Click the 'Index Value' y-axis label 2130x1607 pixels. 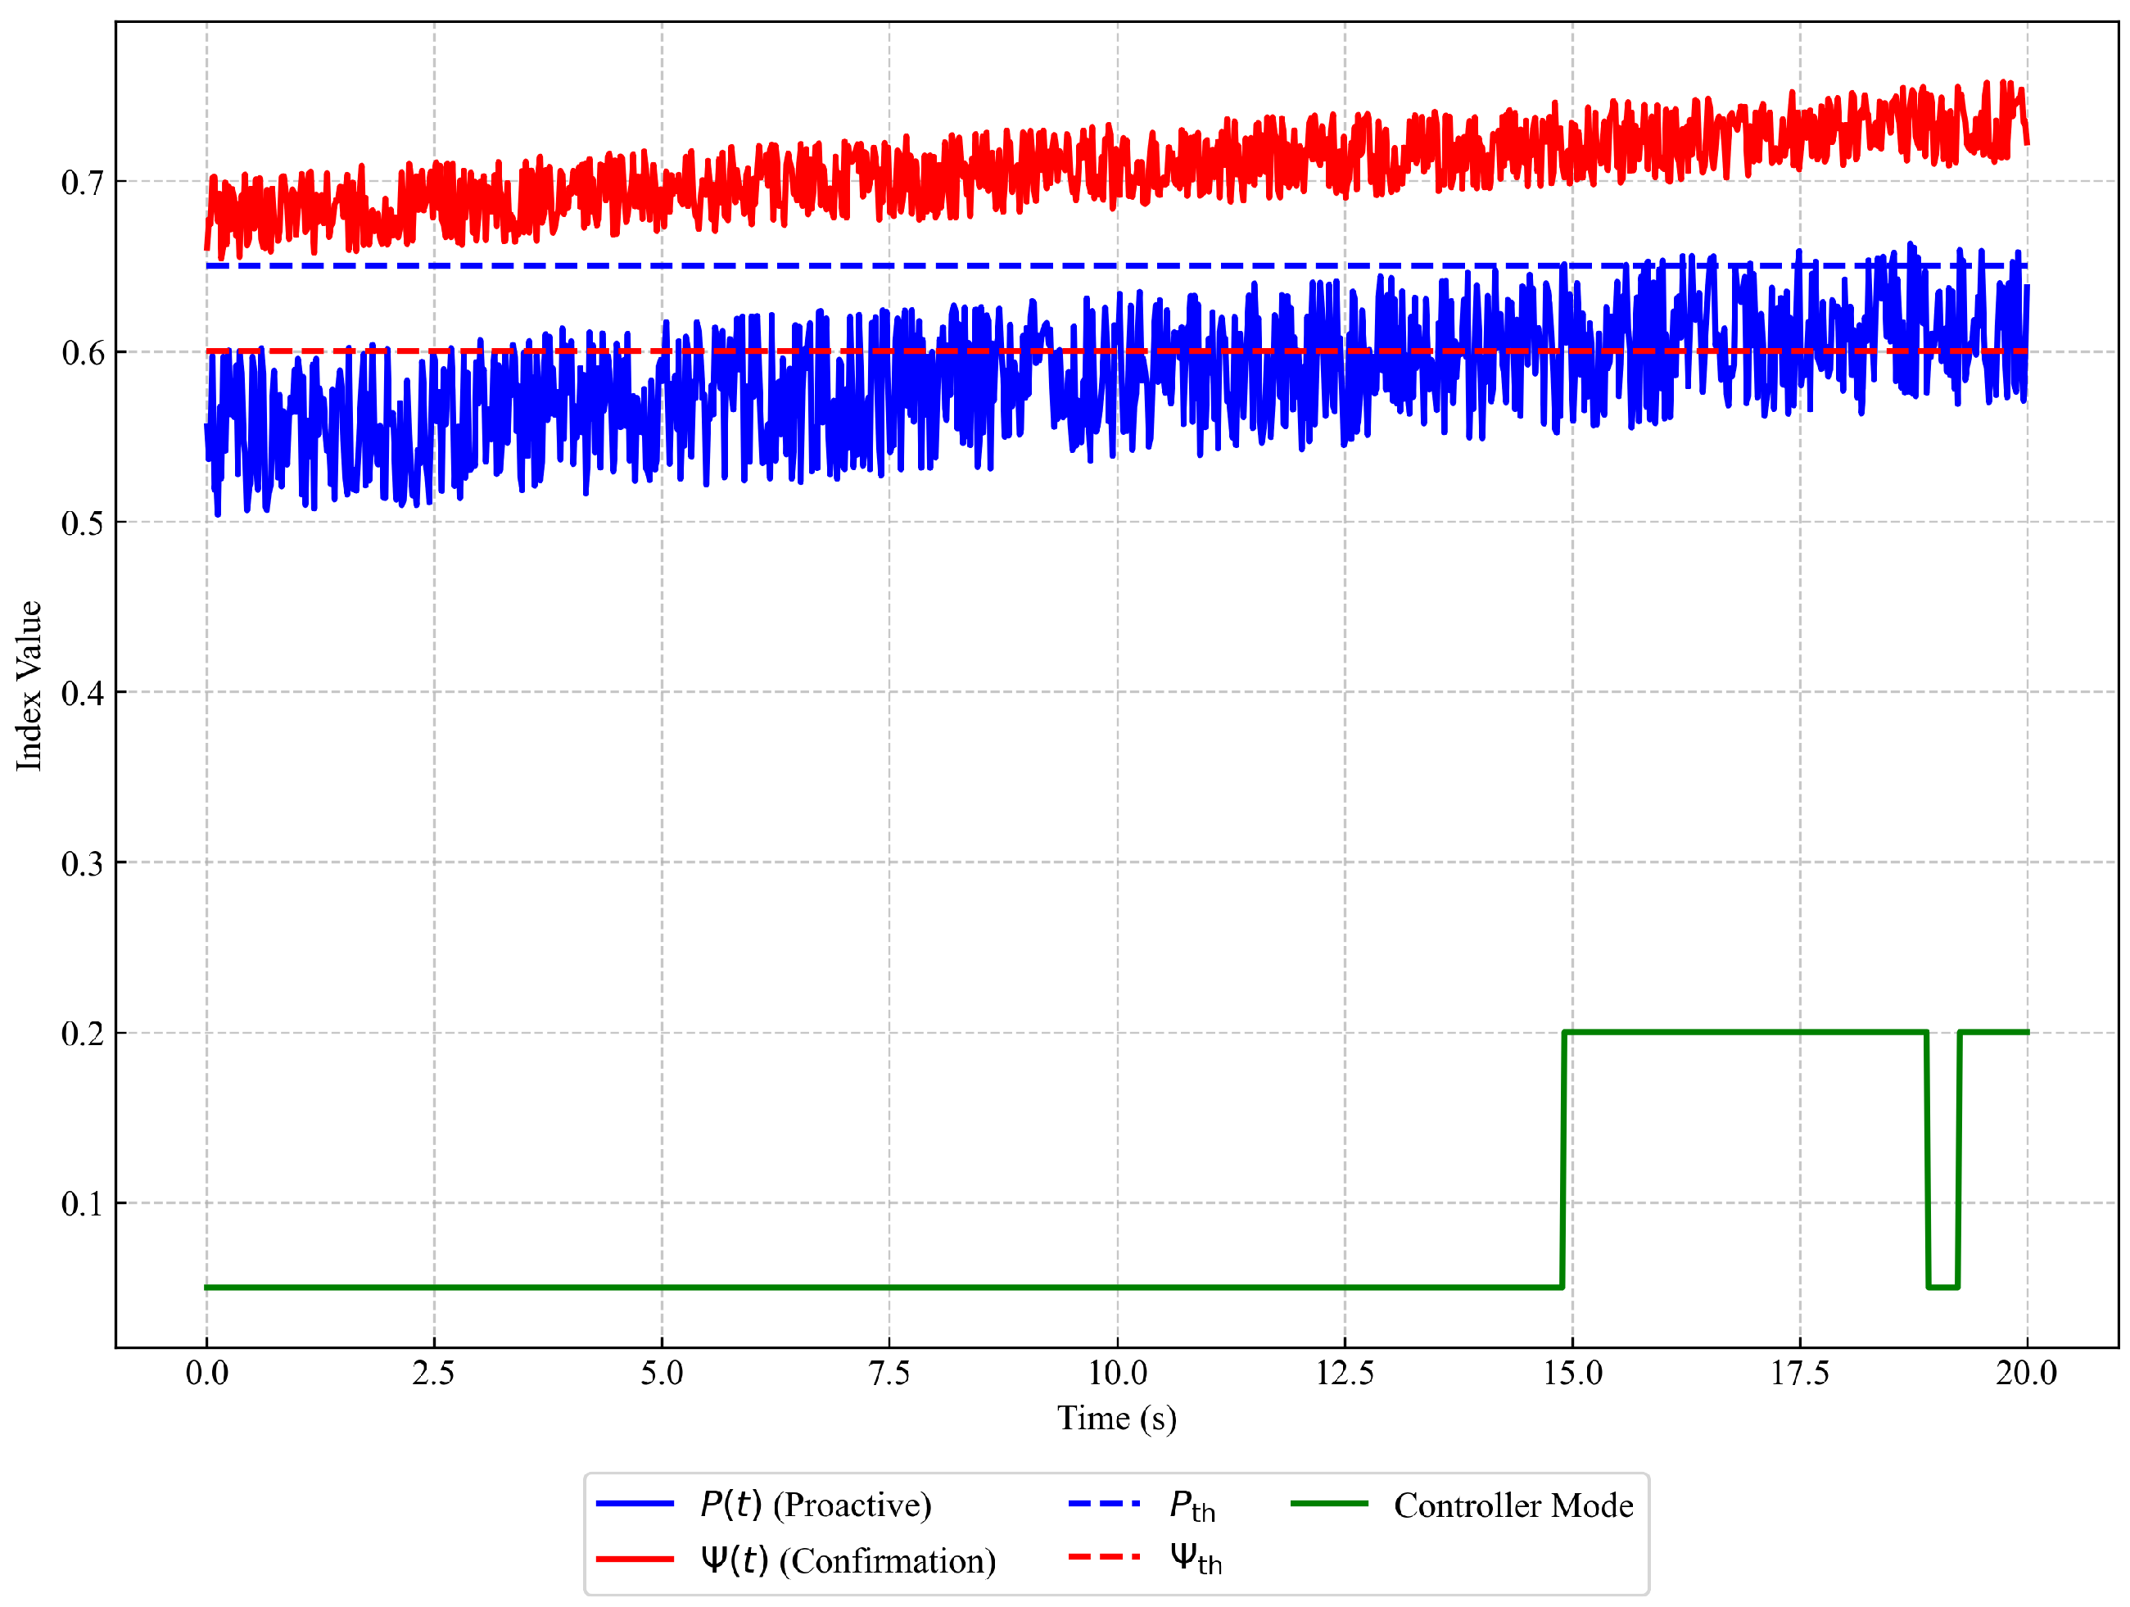pyautogui.click(x=29, y=686)
